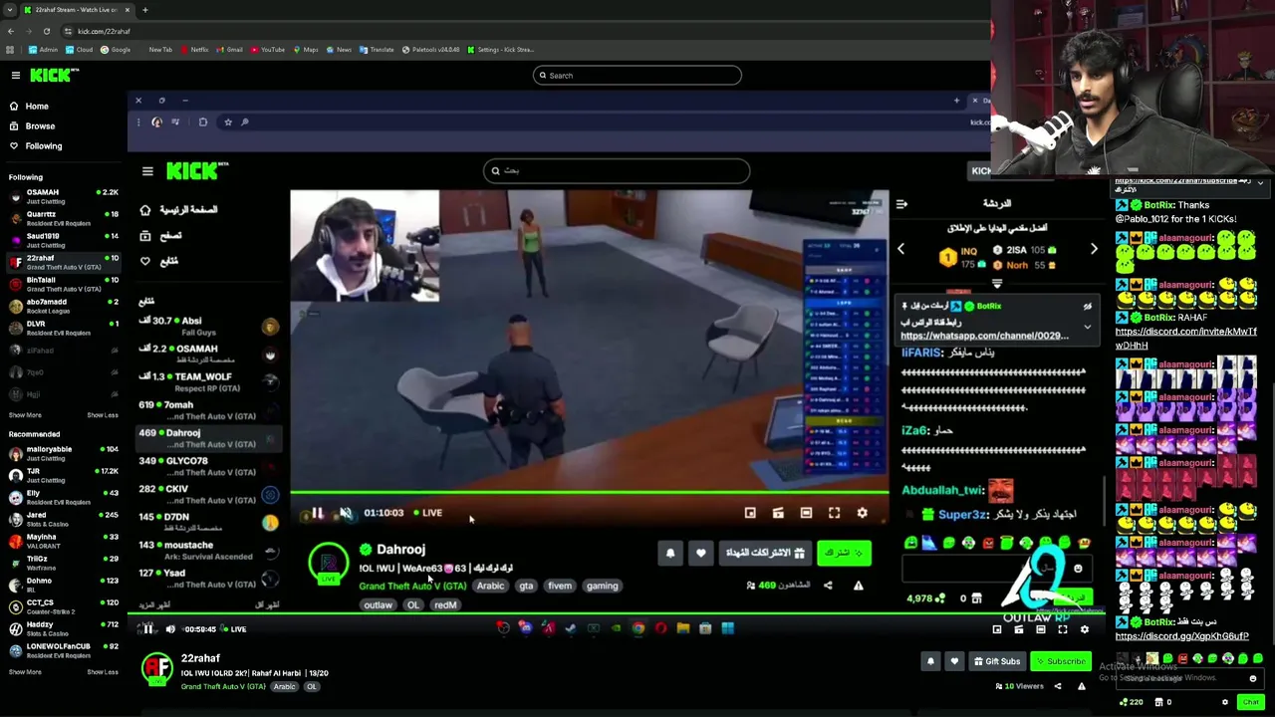Collapse chat with top-right chevron
1275x717 pixels.
(1260, 183)
